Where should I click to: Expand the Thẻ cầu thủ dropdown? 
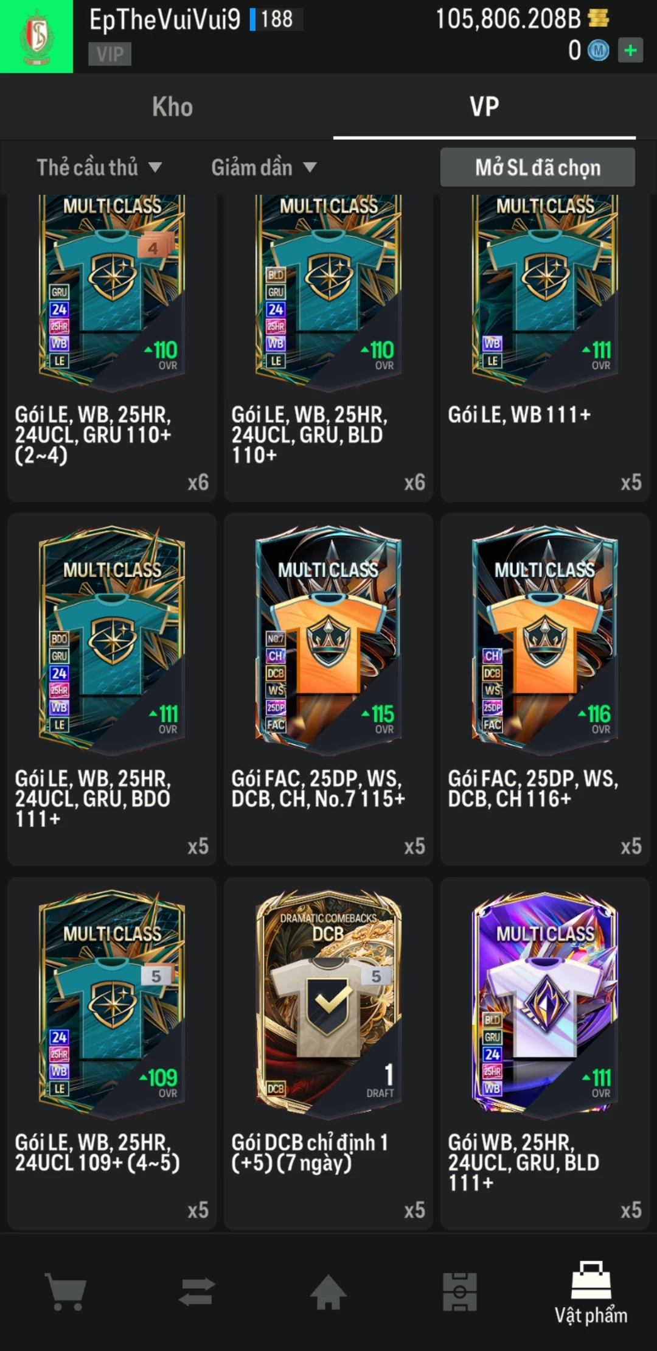coord(99,167)
